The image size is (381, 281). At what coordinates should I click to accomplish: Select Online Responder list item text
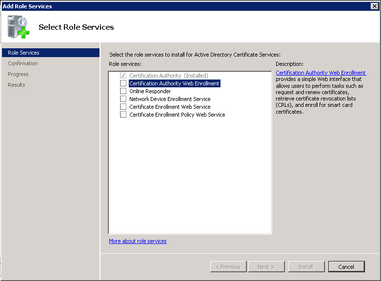[x=150, y=91]
